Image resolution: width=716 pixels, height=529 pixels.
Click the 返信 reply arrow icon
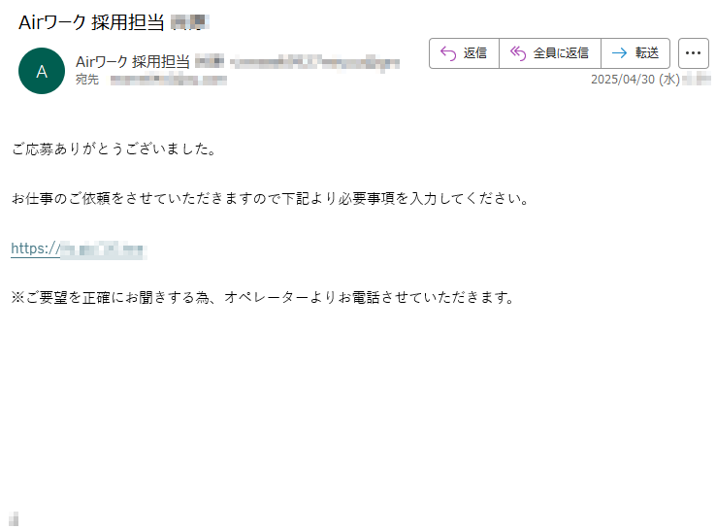[x=448, y=53]
